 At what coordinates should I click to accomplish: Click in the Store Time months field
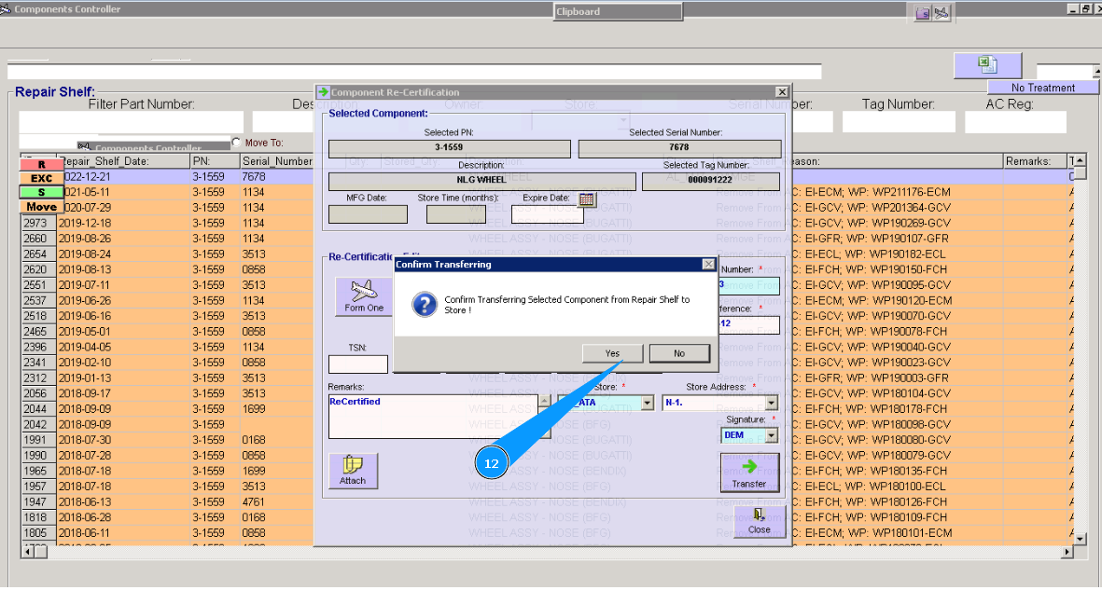click(x=456, y=214)
